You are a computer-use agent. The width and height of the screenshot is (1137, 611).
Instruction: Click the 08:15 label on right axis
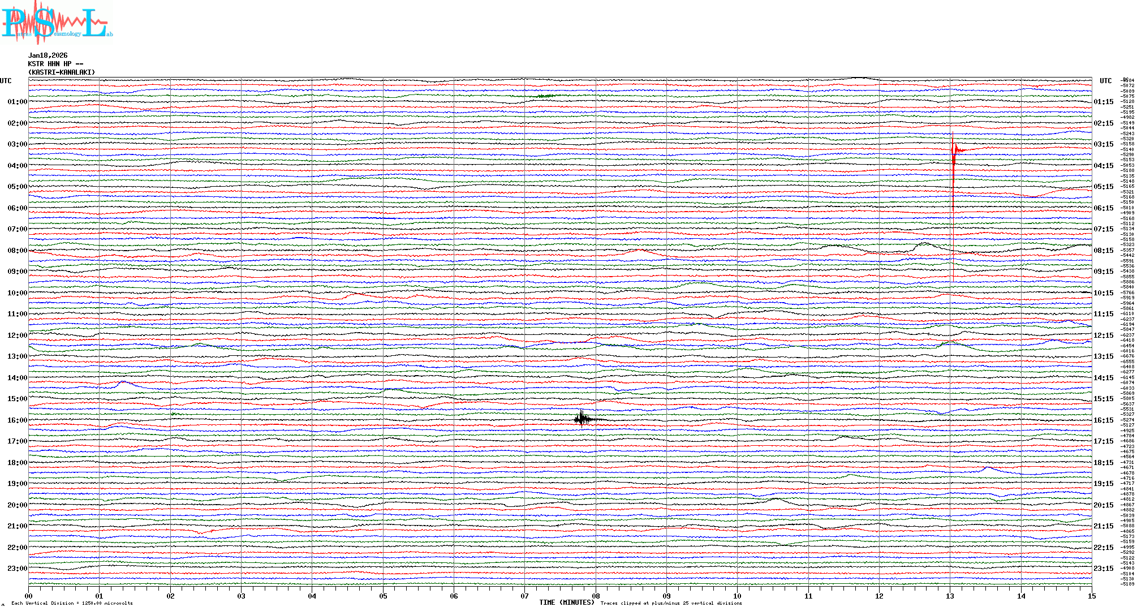click(1103, 251)
